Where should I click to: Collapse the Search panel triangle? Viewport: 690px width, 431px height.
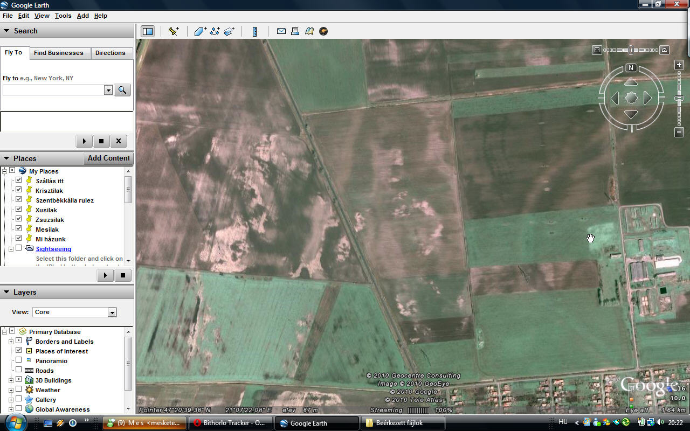point(6,31)
